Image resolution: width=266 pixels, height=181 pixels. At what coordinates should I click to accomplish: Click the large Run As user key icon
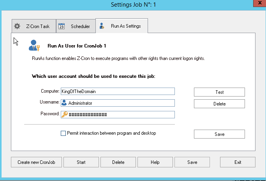click(34, 45)
